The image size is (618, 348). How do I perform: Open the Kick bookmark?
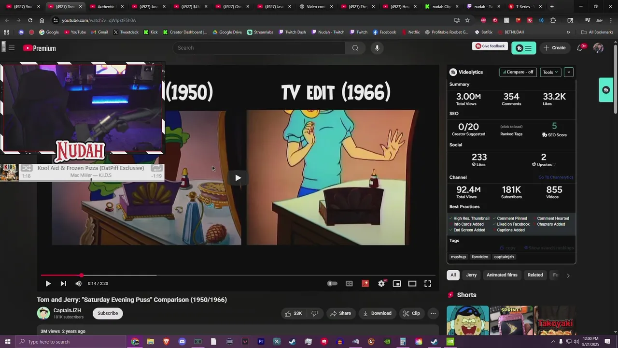tap(151, 32)
